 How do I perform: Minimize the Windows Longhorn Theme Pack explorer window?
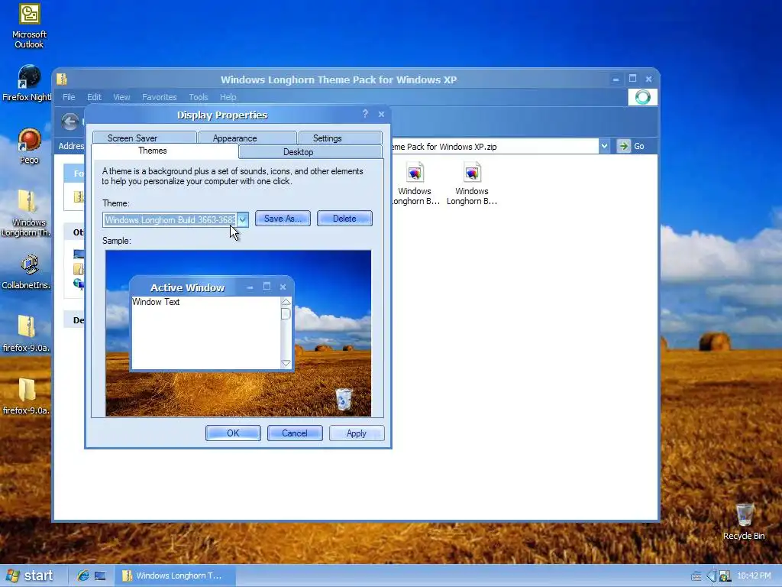coord(616,79)
